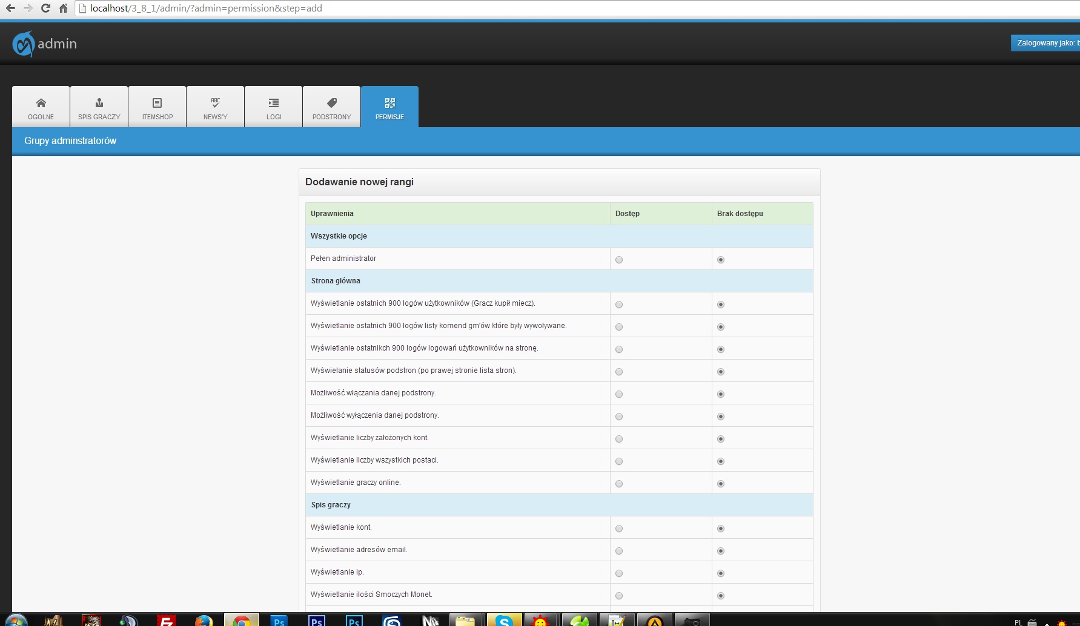Reload the page with the refresh icon
Viewport: 1080px width, 626px height.
(45, 8)
